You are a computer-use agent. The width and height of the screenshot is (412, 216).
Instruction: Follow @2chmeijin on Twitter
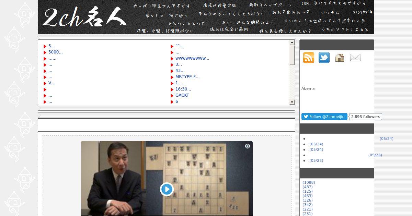(324, 117)
